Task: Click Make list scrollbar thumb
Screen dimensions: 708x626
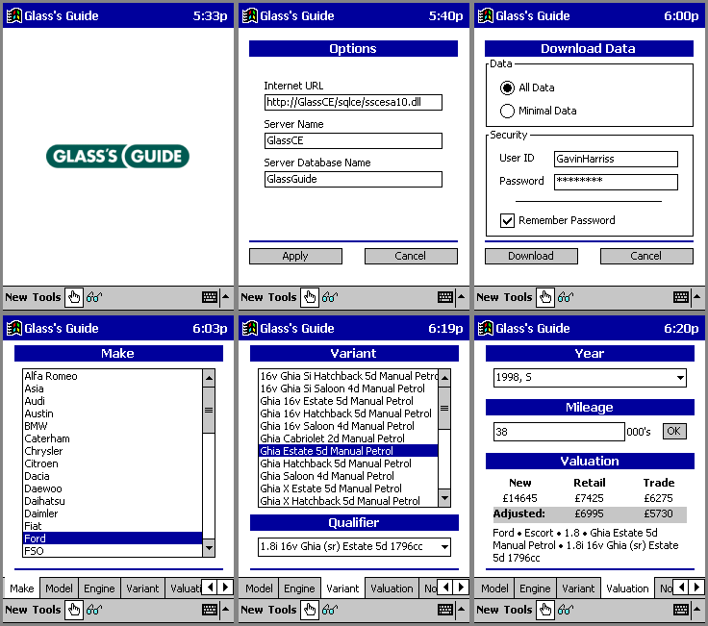Action: [209, 410]
